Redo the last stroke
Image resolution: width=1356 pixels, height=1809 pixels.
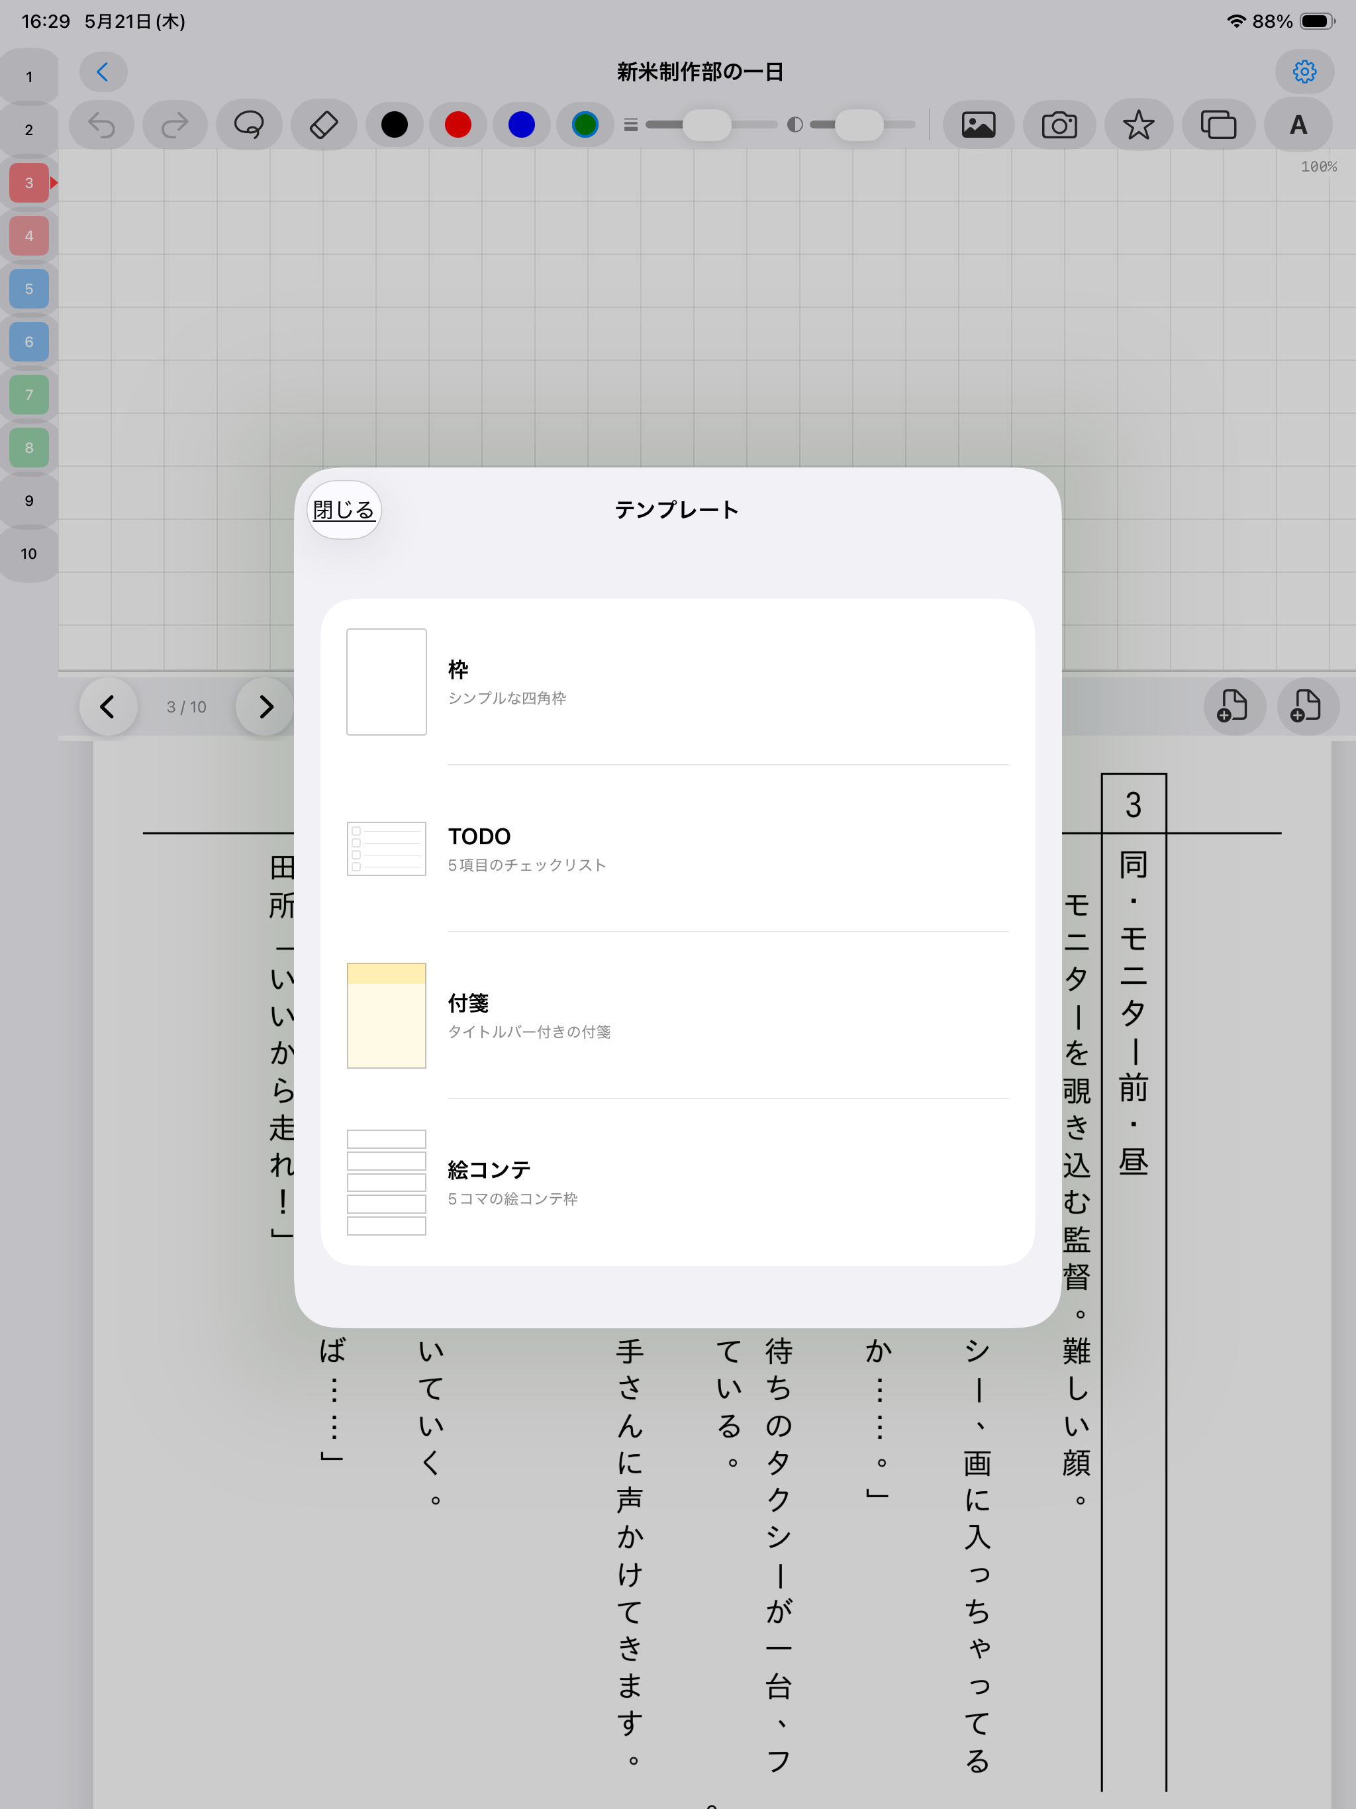(175, 125)
